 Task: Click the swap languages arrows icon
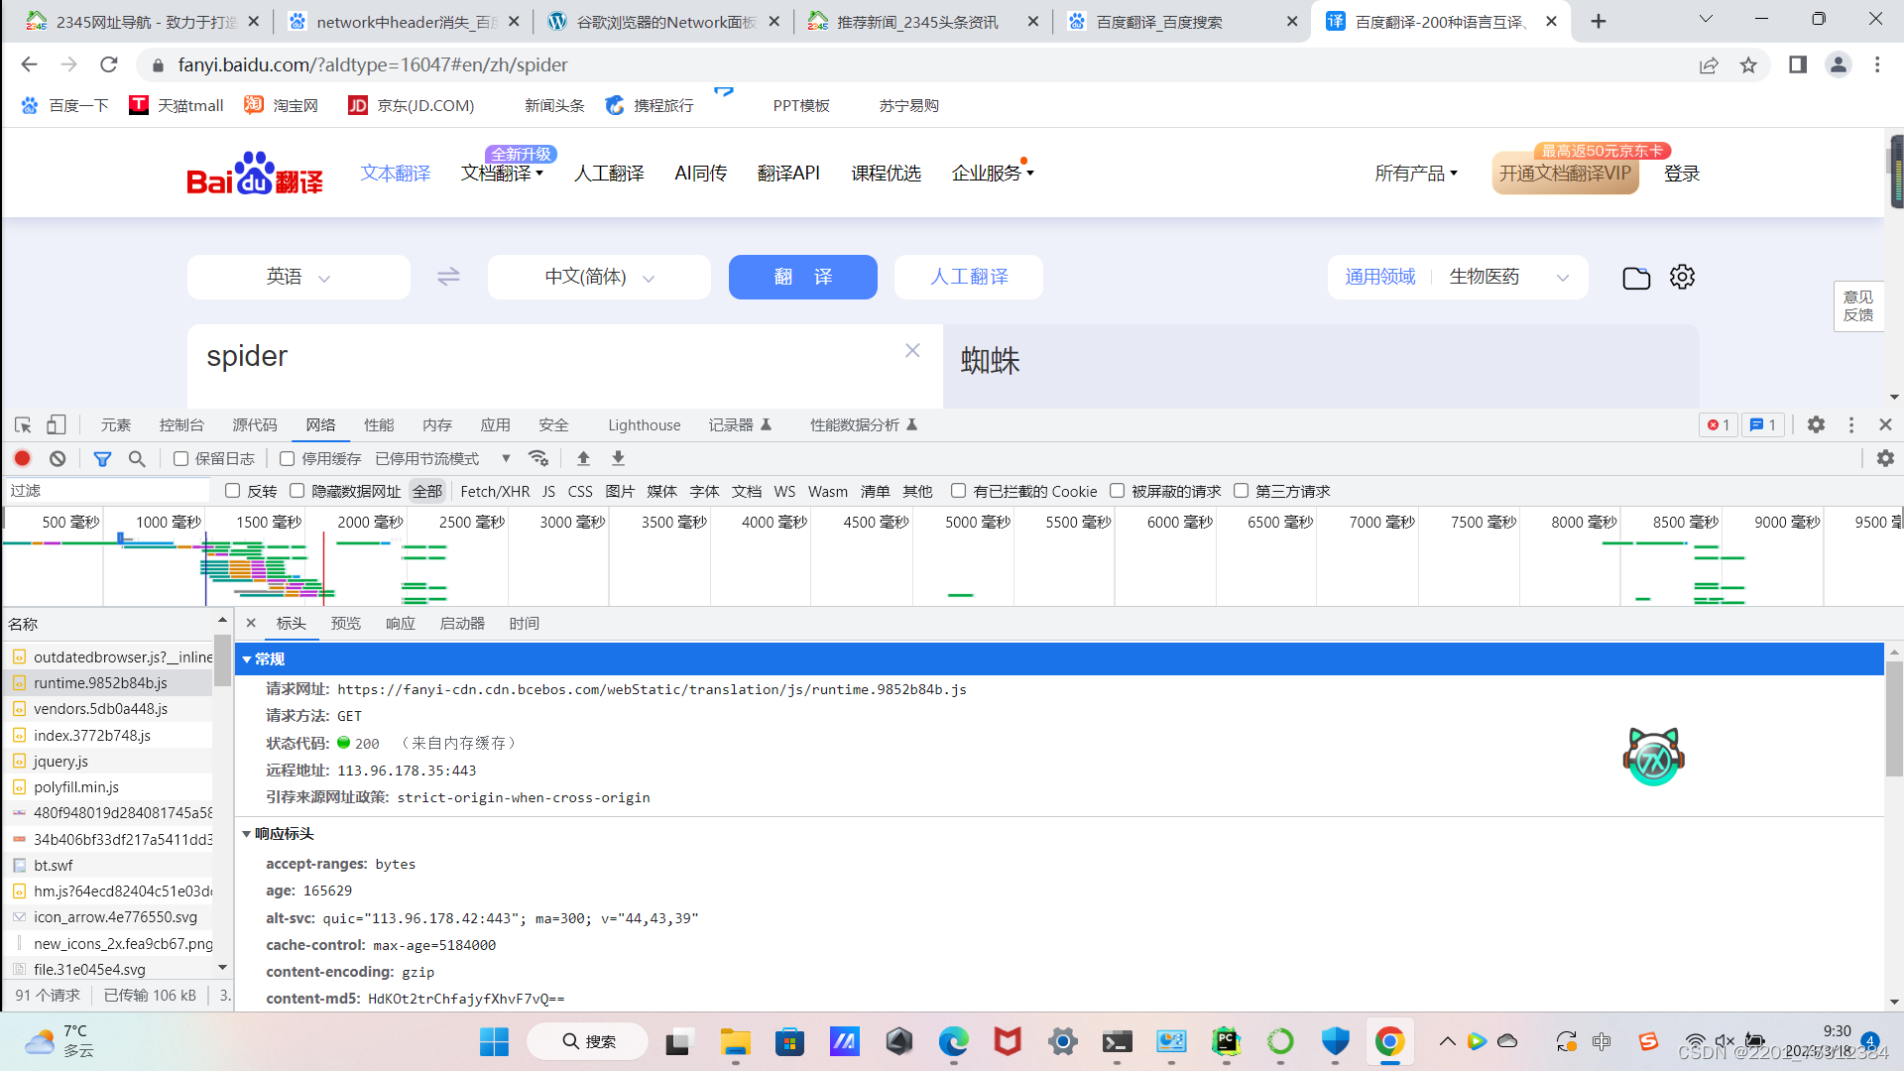(448, 277)
